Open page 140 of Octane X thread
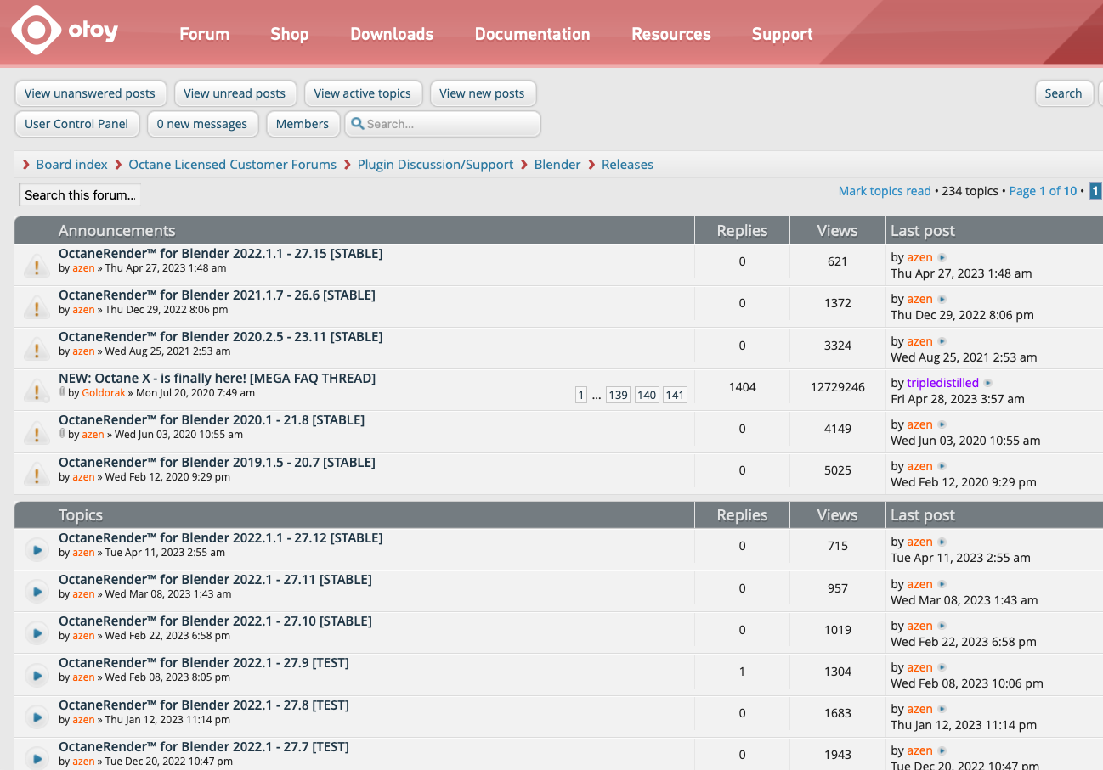Viewport: 1103px width, 770px height. point(647,395)
